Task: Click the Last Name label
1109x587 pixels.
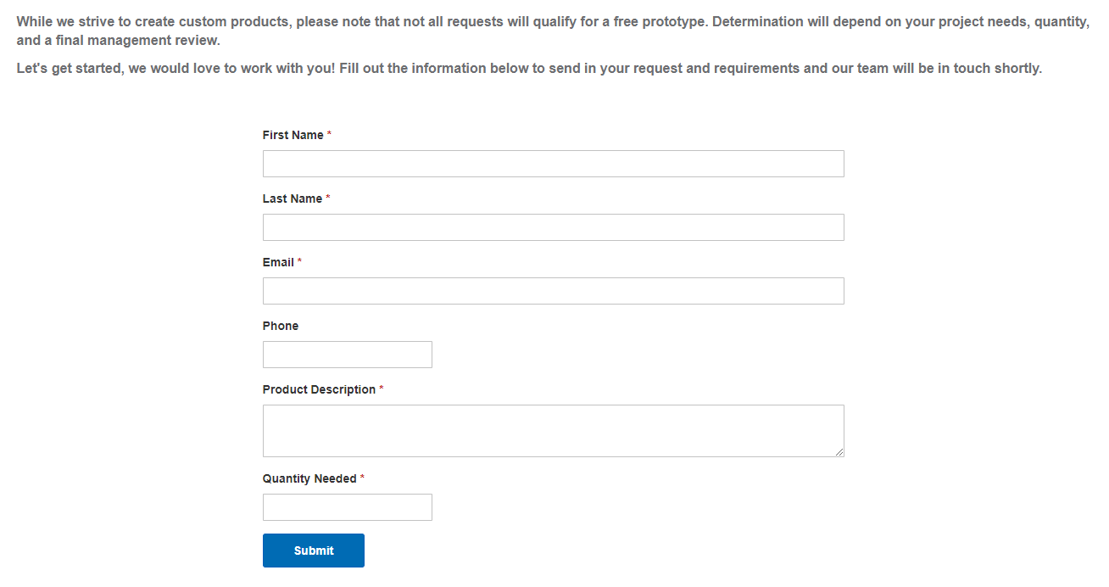Action: coord(293,198)
